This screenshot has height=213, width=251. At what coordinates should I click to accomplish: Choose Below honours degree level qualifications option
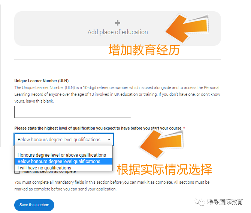[x=64, y=162]
